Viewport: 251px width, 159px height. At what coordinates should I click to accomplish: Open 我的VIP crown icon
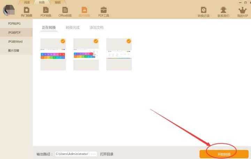click(x=243, y=12)
